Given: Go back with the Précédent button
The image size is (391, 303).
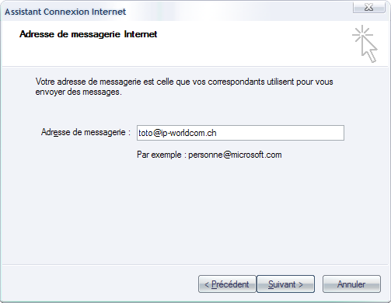Looking at the screenshot, I should pyautogui.click(x=227, y=284).
